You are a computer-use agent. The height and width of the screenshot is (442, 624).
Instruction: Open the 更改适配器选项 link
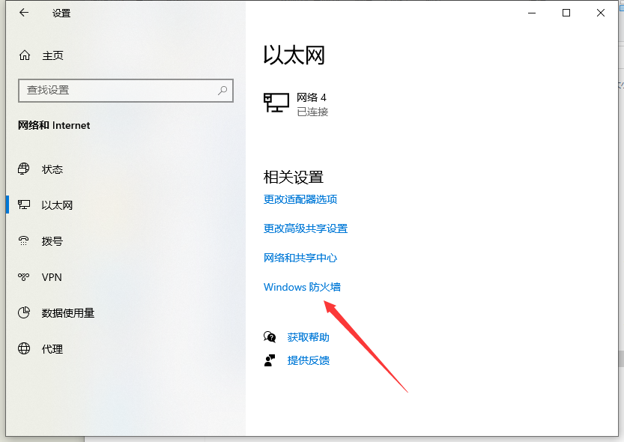tap(300, 199)
